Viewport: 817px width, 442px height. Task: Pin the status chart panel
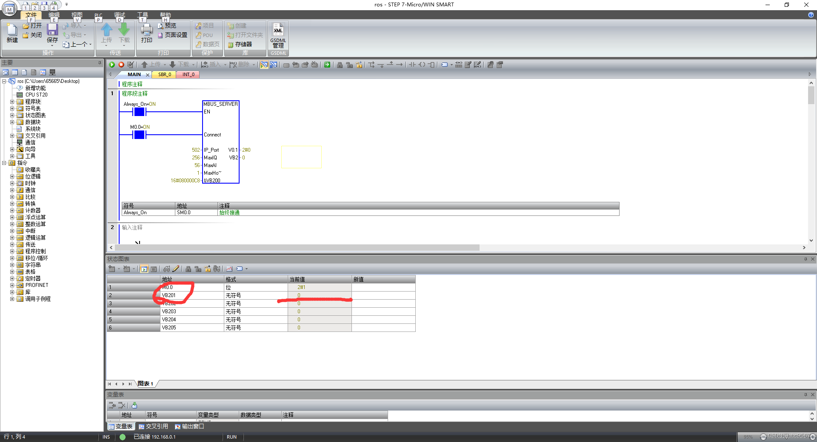(x=806, y=259)
